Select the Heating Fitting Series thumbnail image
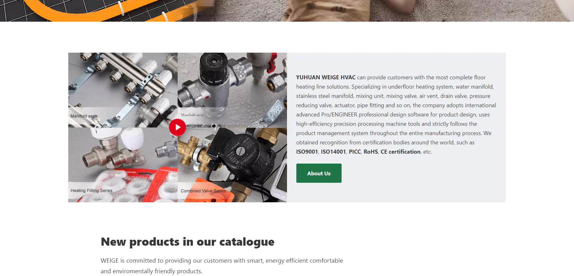Screen dimensions: 574x276 [123, 165]
